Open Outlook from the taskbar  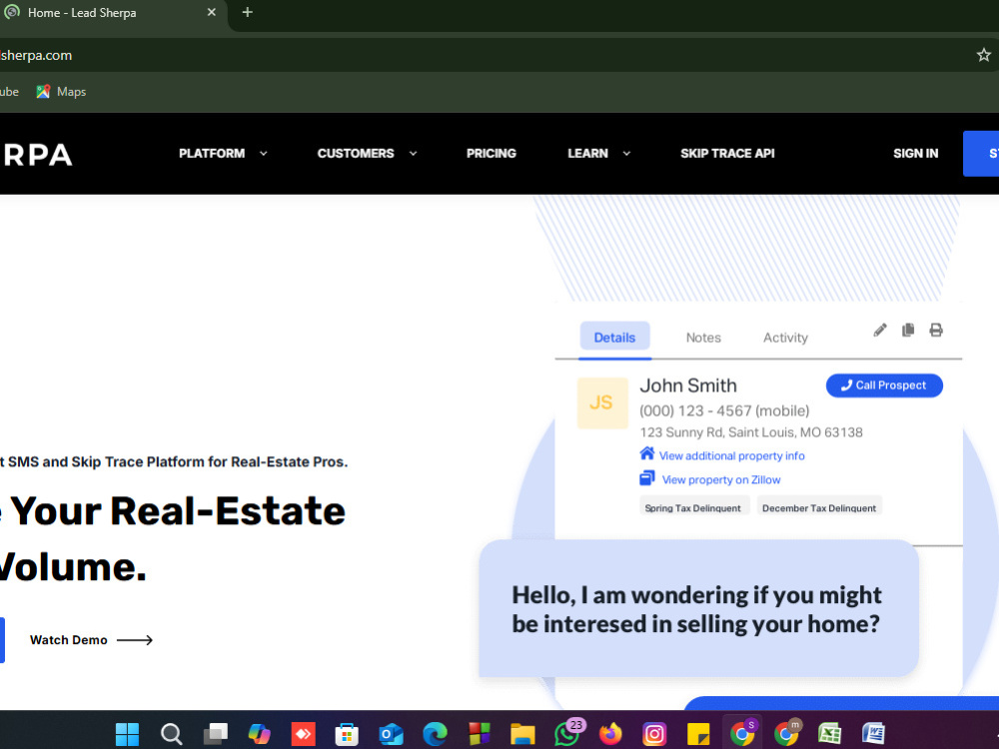[392, 734]
